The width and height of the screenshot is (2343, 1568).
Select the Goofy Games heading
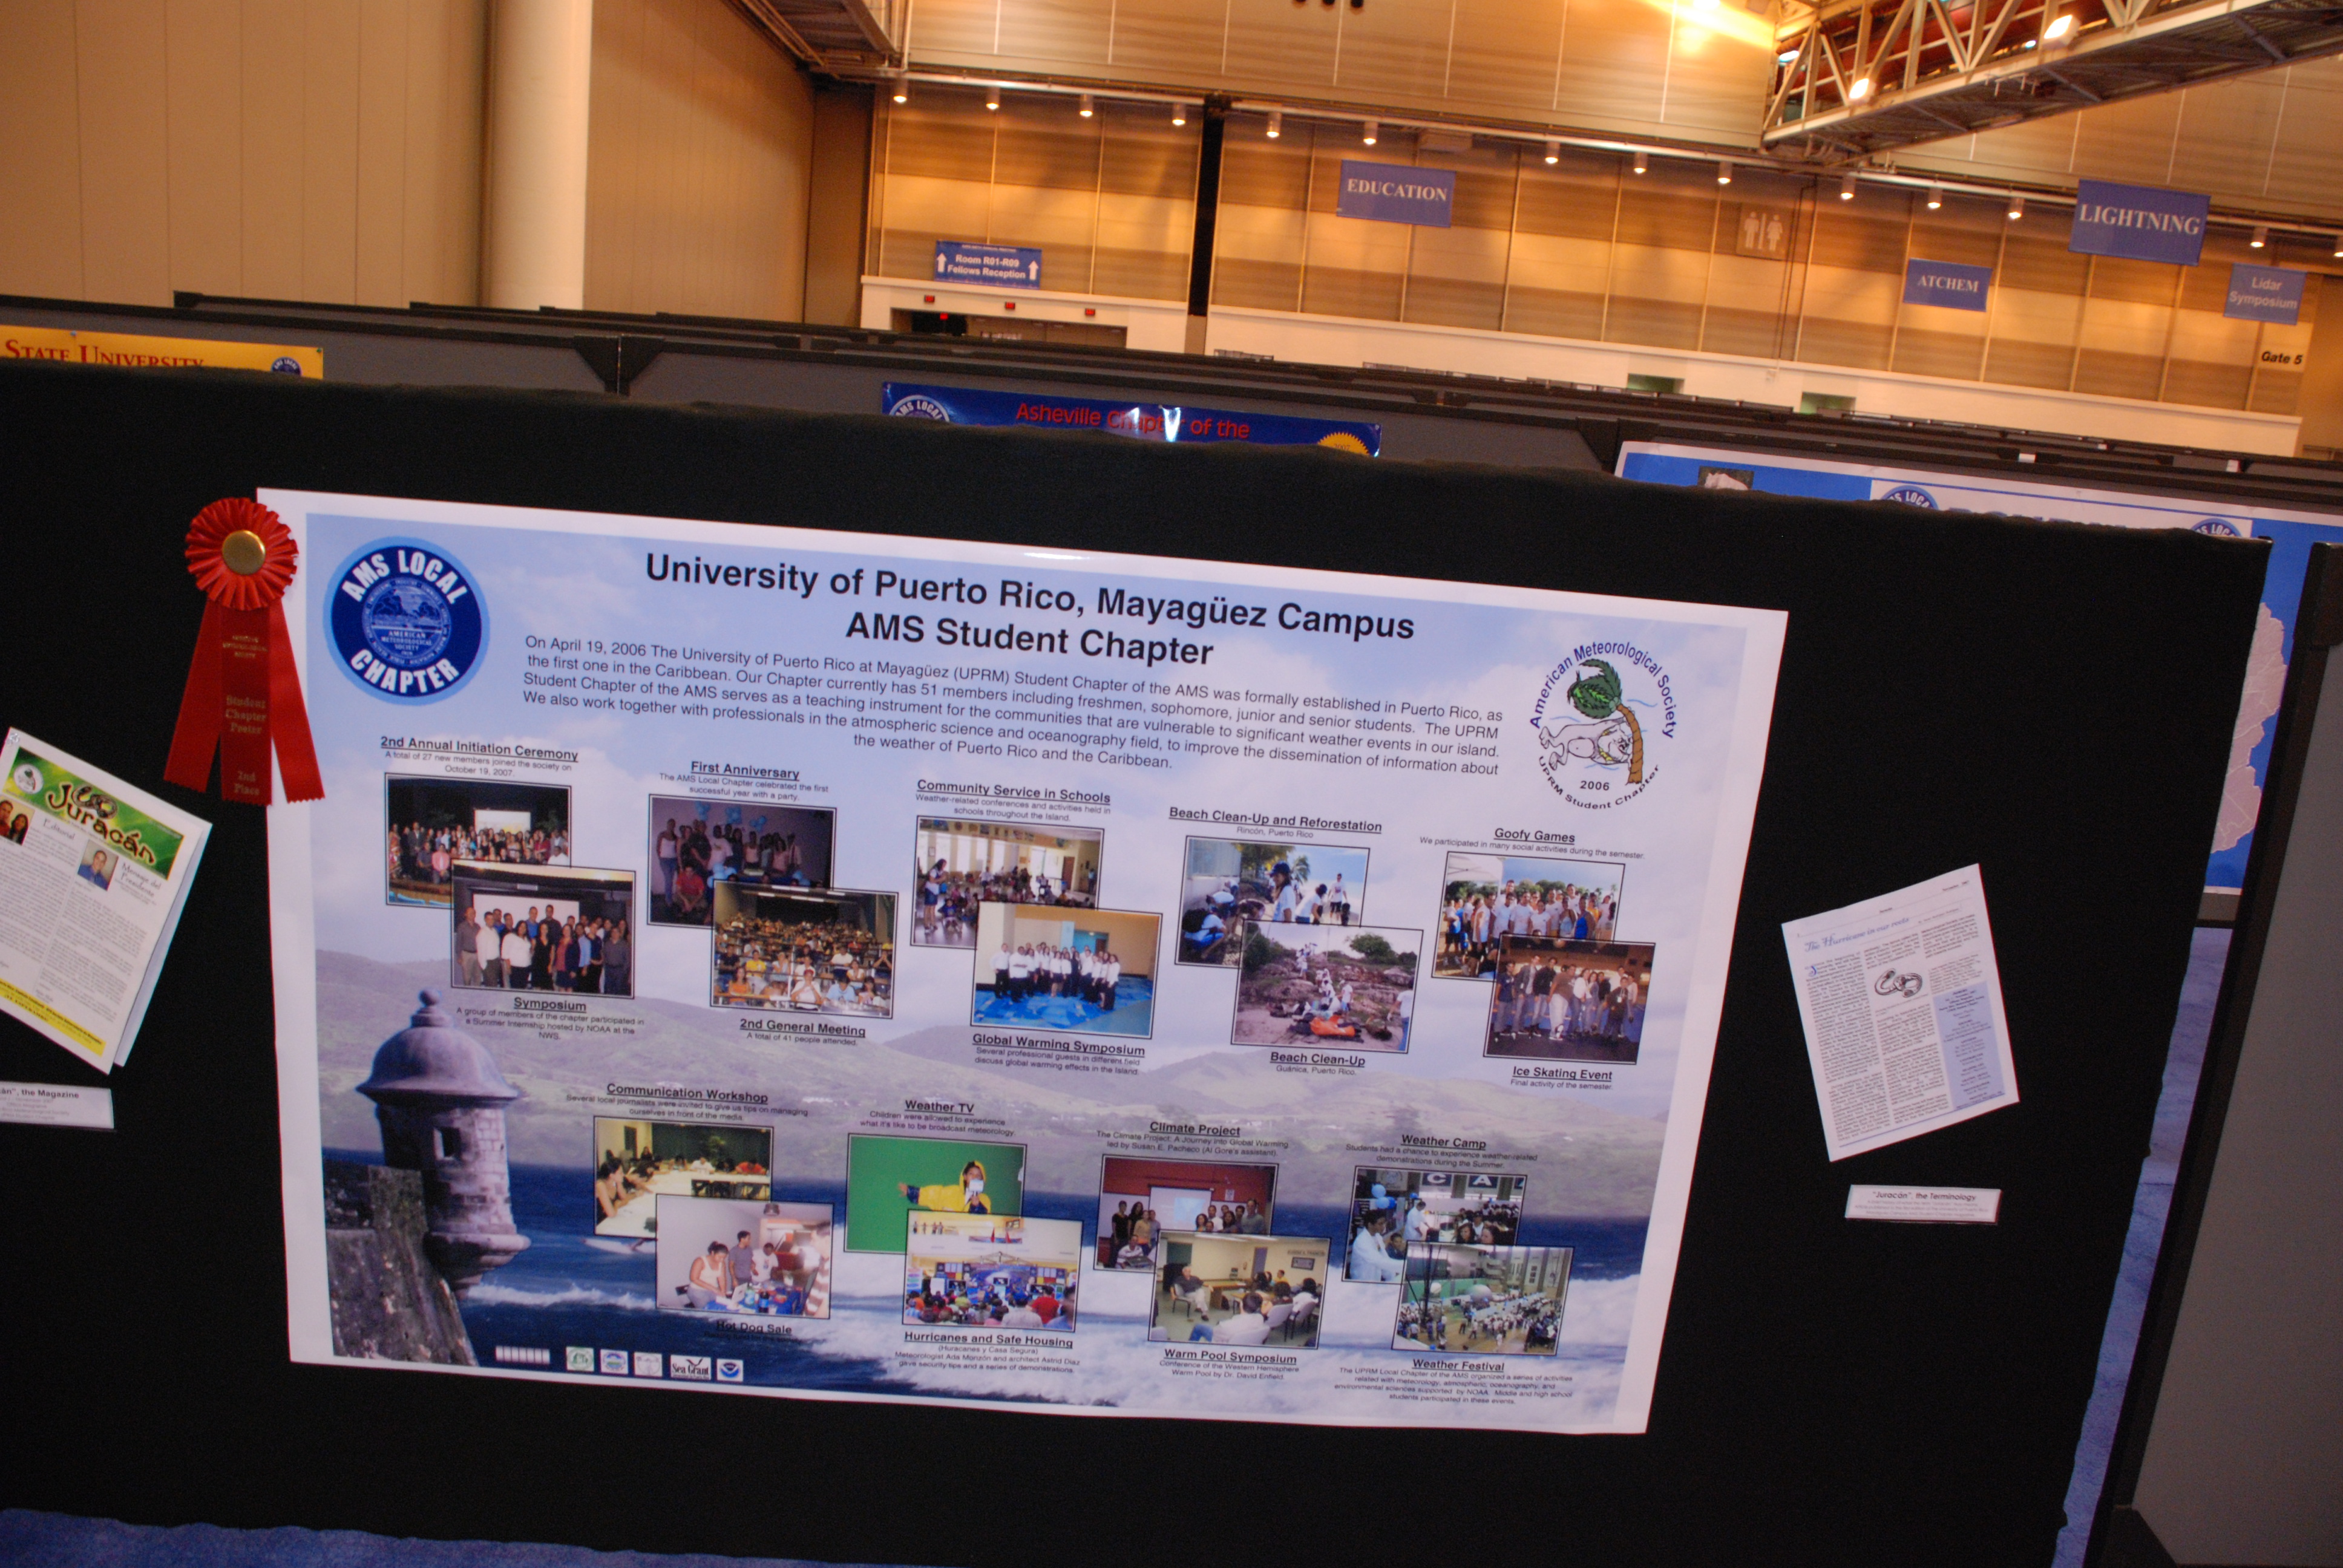click(x=1534, y=835)
